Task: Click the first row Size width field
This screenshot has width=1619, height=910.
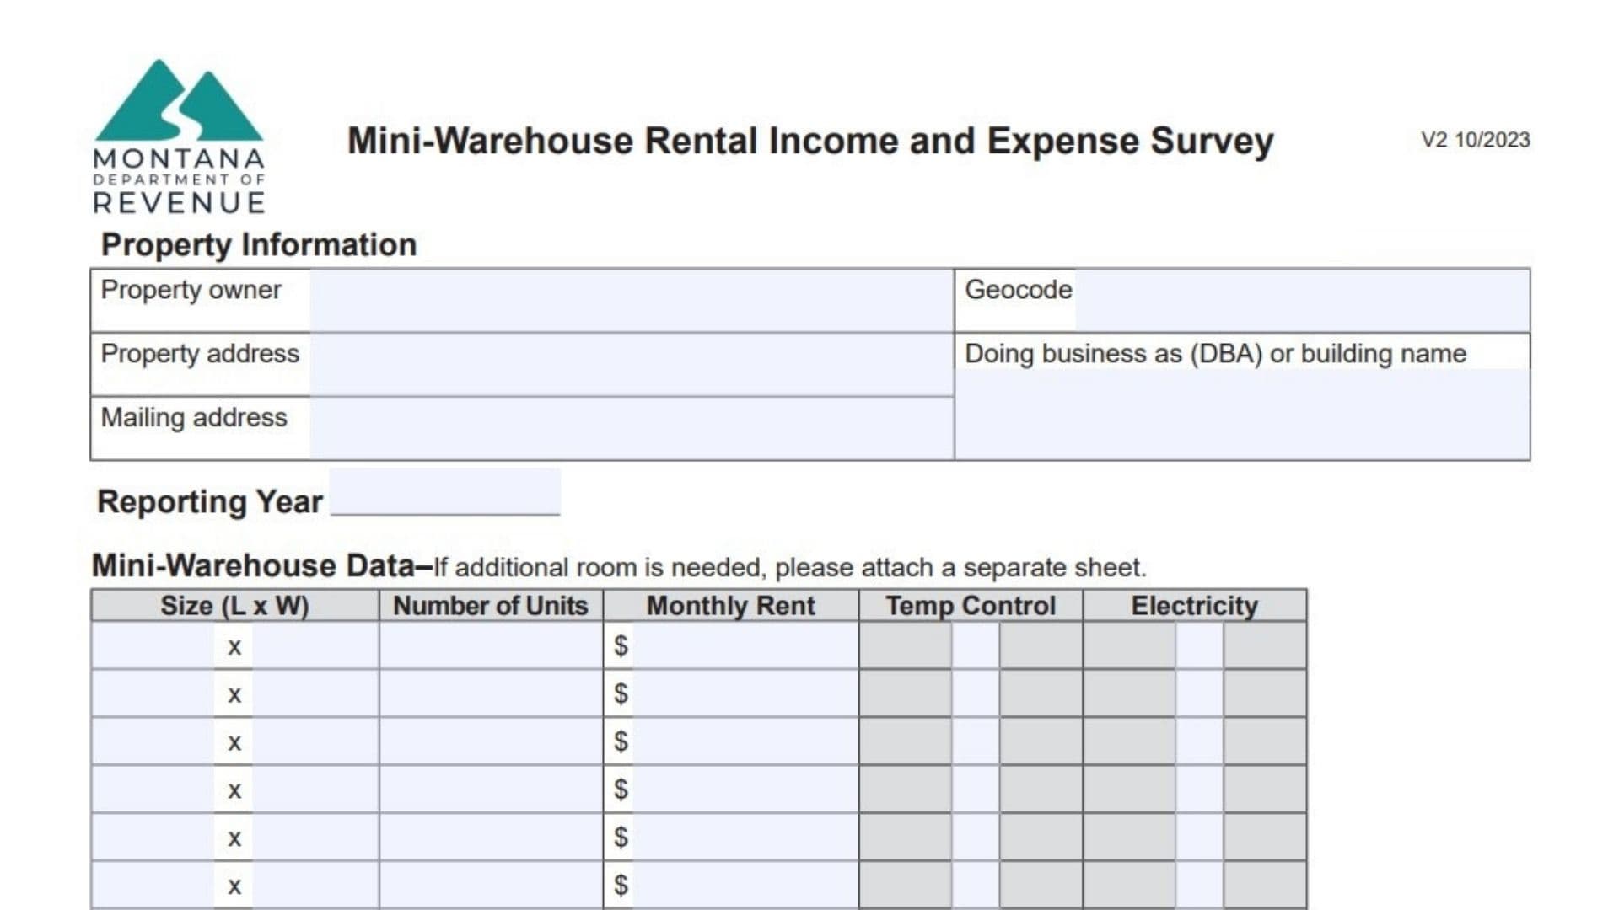Action: [315, 646]
